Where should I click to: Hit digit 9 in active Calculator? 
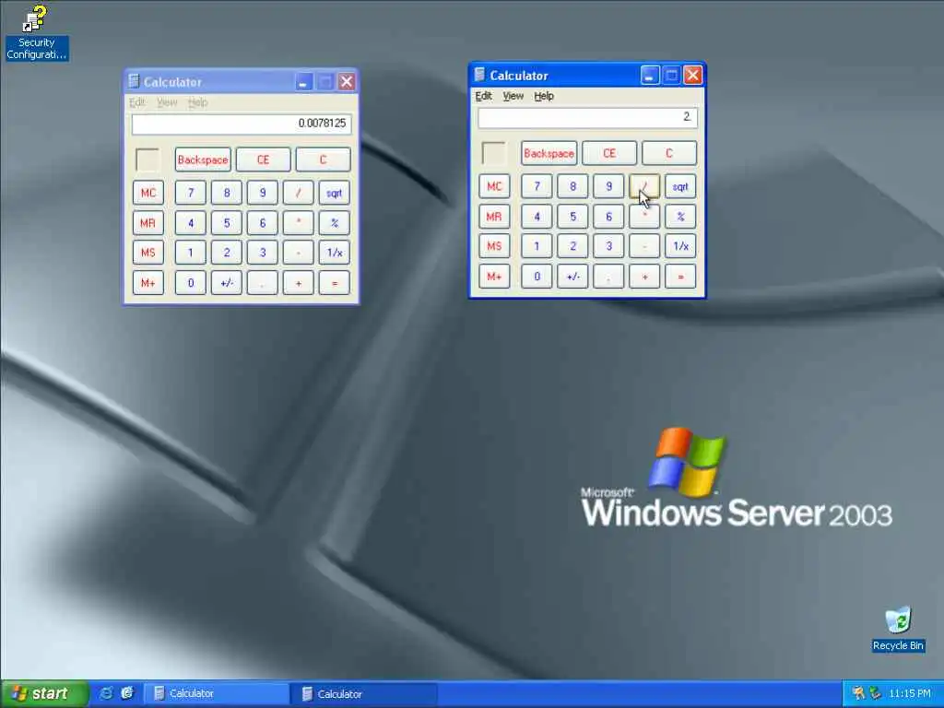coord(608,186)
